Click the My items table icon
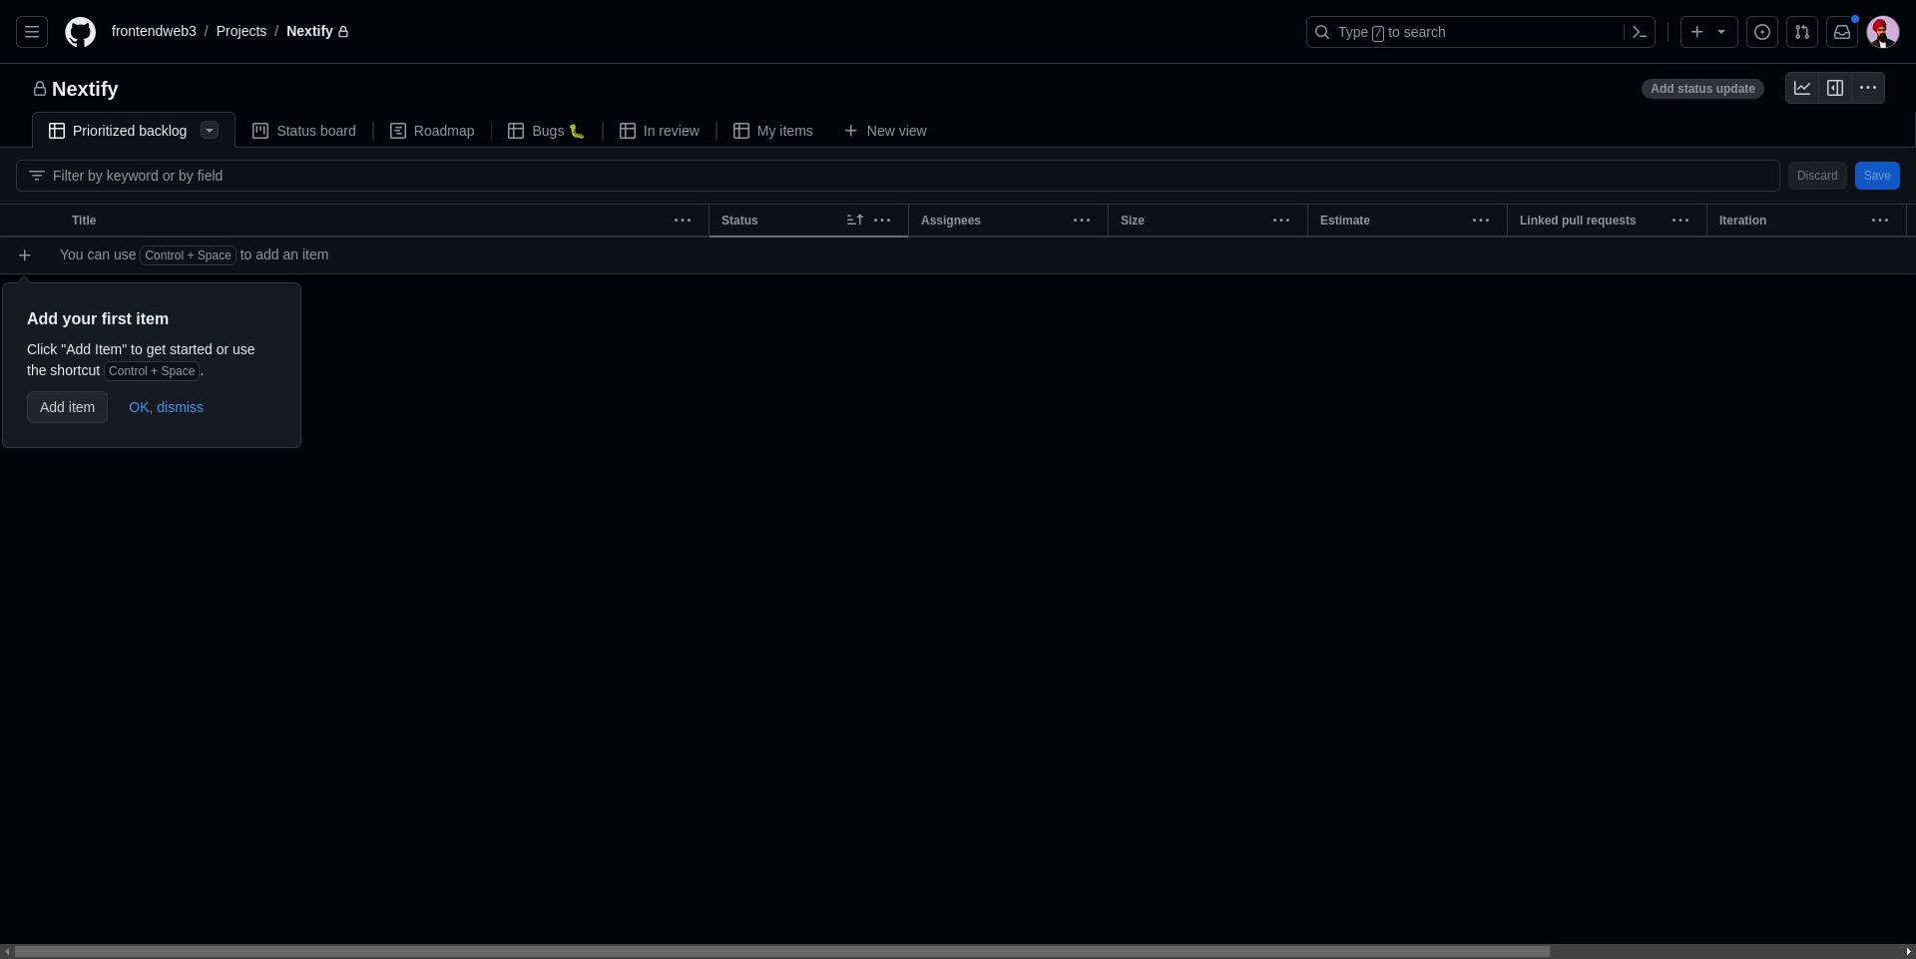This screenshot has height=959, width=1916. tap(741, 131)
